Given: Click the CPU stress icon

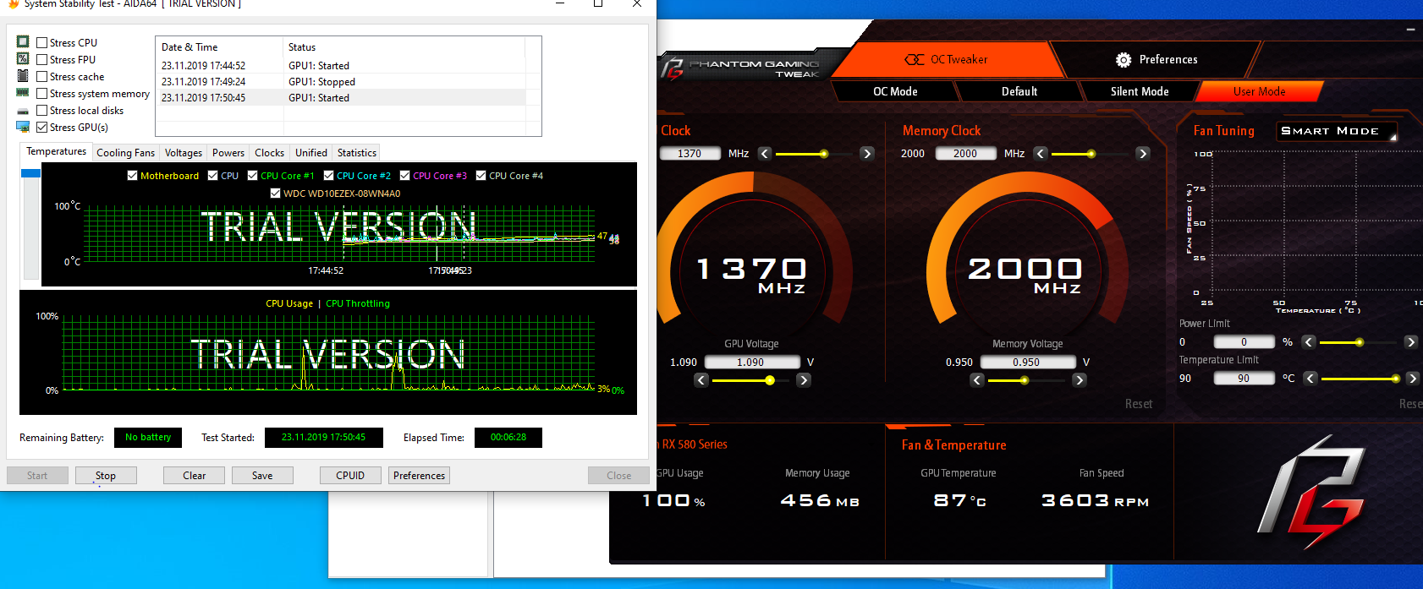Looking at the screenshot, I should click(23, 41).
